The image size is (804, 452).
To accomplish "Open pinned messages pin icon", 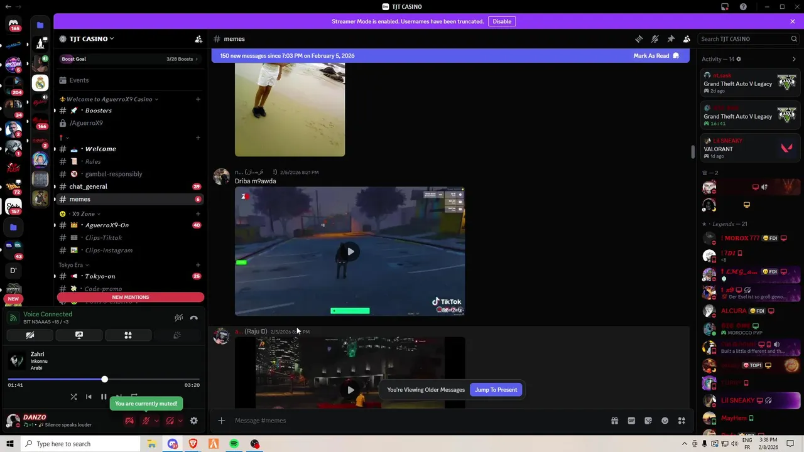I will [671, 39].
